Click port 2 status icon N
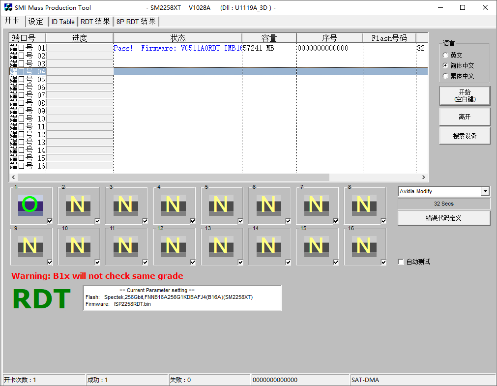 click(78, 205)
